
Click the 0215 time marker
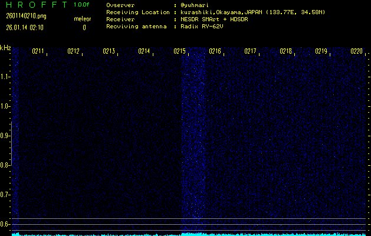(179, 51)
